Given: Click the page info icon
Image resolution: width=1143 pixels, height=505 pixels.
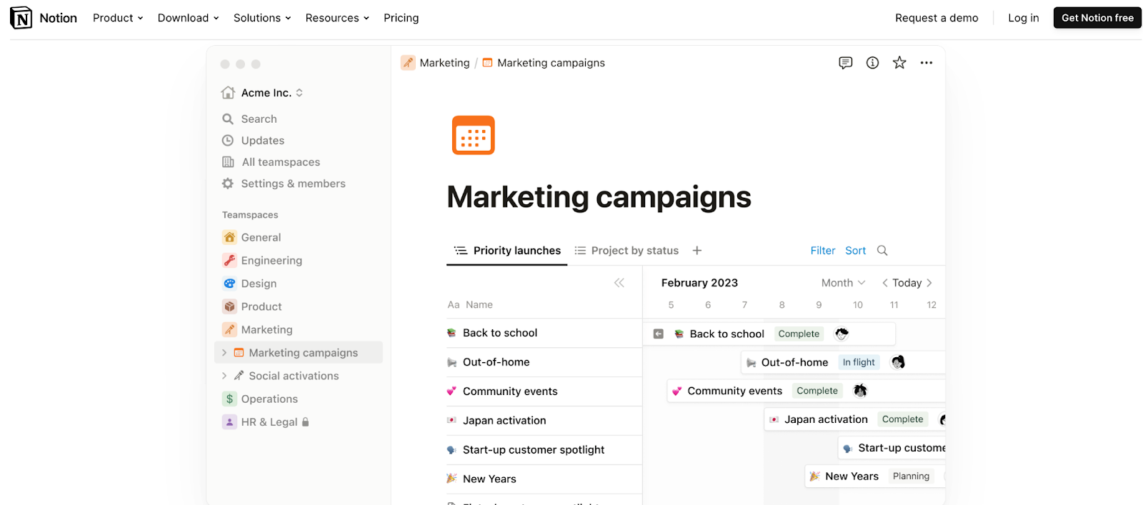Looking at the screenshot, I should (872, 63).
